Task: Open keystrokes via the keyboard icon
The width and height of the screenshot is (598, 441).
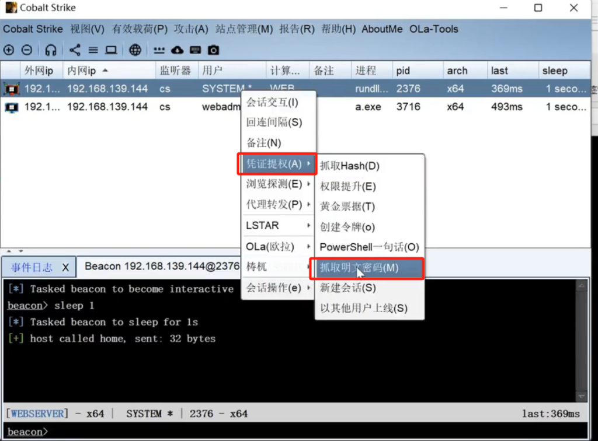Action: coord(195,50)
